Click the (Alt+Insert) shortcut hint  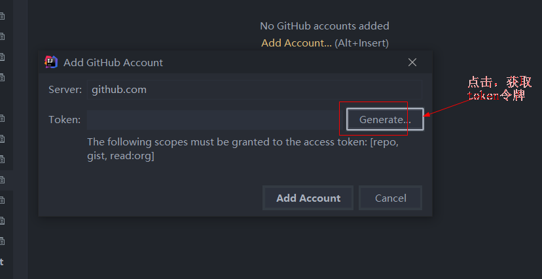click(x=361, y=43)
